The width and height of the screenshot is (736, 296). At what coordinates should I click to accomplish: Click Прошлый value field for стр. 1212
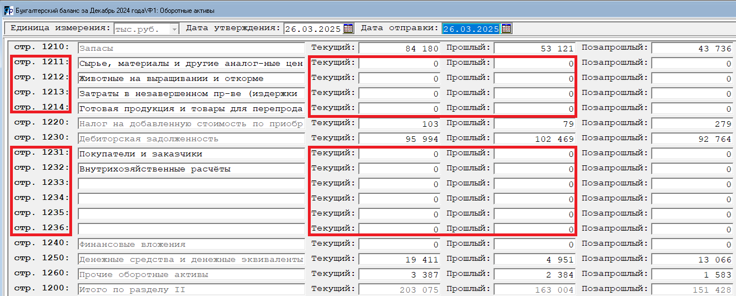(x=534, y=79)
